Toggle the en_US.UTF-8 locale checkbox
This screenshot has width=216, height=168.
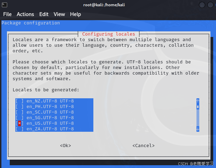click(x=20, y=123)
